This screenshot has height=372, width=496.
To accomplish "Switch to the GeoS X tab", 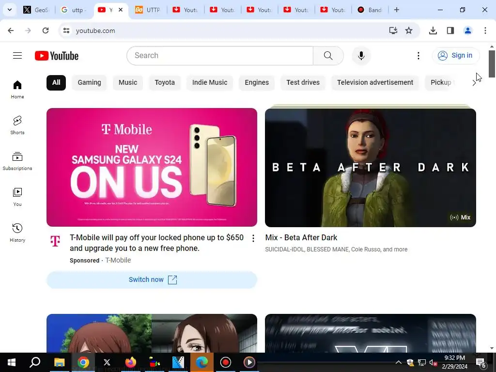I will coord(36,10).
